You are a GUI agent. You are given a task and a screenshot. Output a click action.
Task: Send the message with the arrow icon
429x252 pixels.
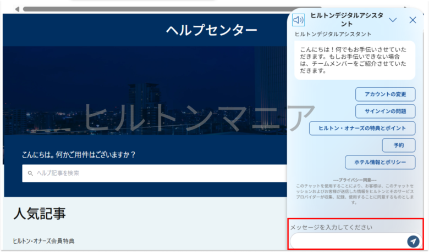(413, 242)
